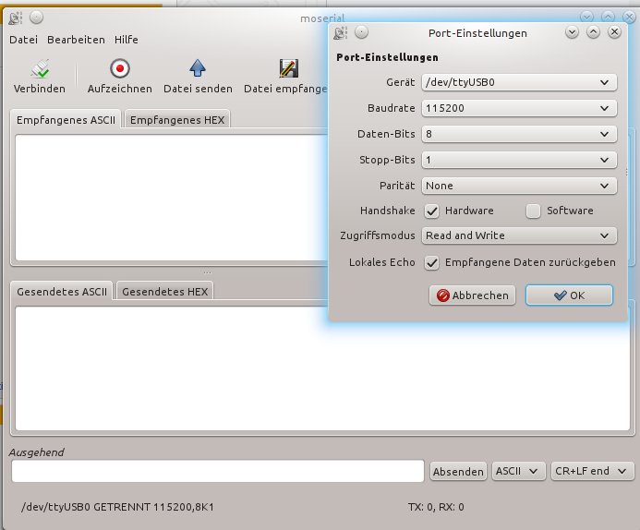Image resolution: width=640 pixels, height=530 pixels.
Task: Switch to Empfangenes HEX tab
Action: (177, 120)
